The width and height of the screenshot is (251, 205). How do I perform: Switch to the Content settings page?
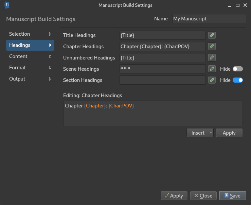coord(30,56)
